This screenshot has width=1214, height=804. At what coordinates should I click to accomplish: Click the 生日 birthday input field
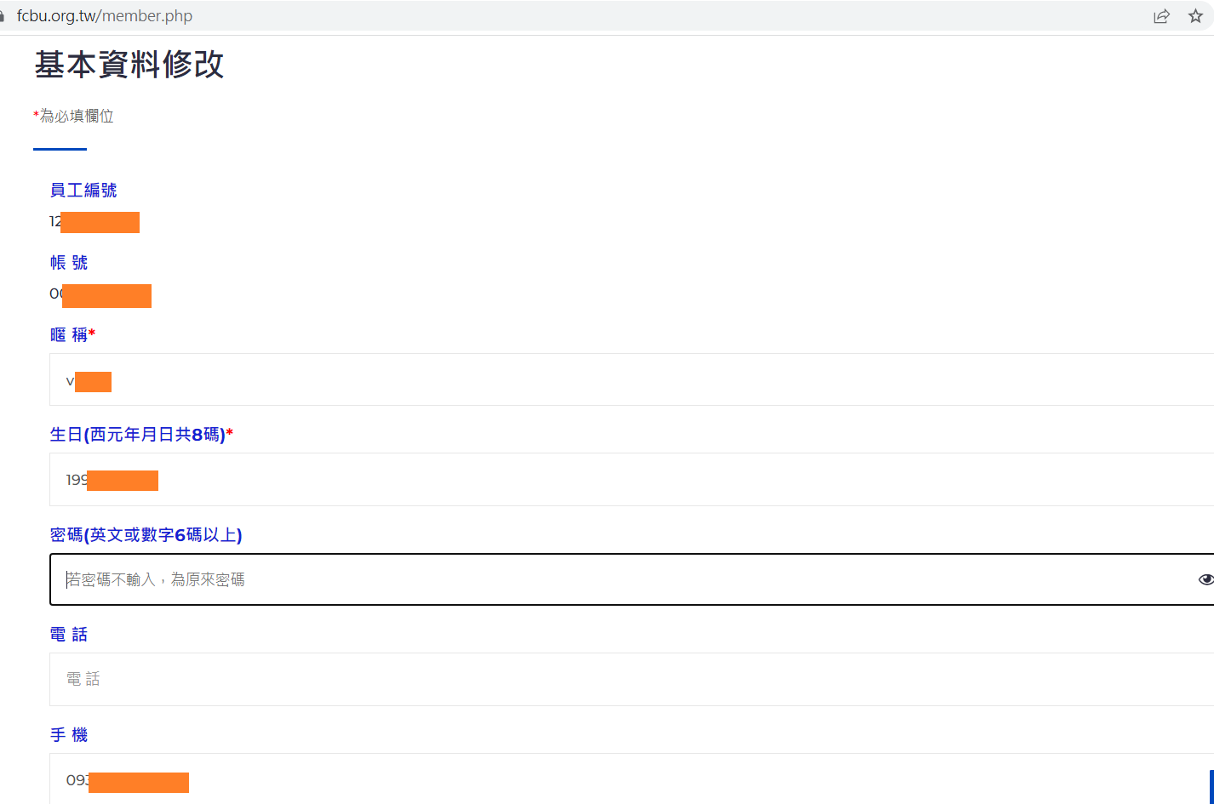point(632,480)
